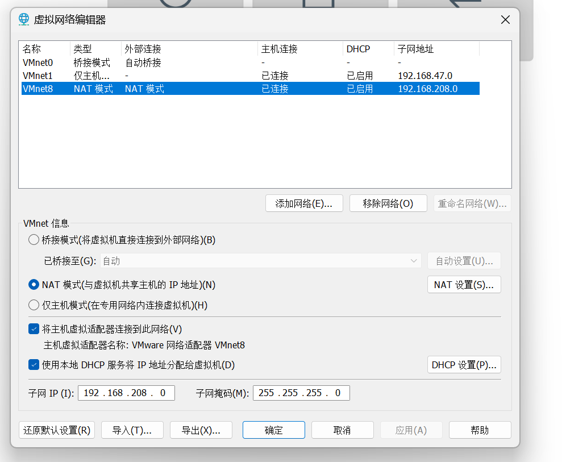Select the 仅主机模式 radio button
Viewport: 566px width, 462px height.
(x=34, y=305)
